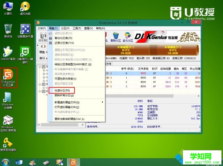The image size is (223, 166).
Task: Go to previous disk with left arrow
Action: [x=42, y=46]
